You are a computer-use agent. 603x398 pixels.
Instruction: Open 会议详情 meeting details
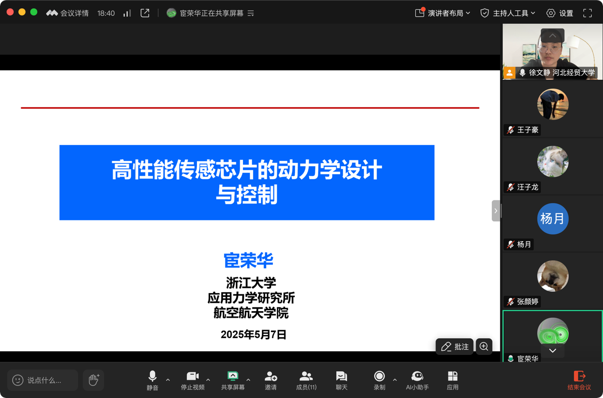(68, 13)
